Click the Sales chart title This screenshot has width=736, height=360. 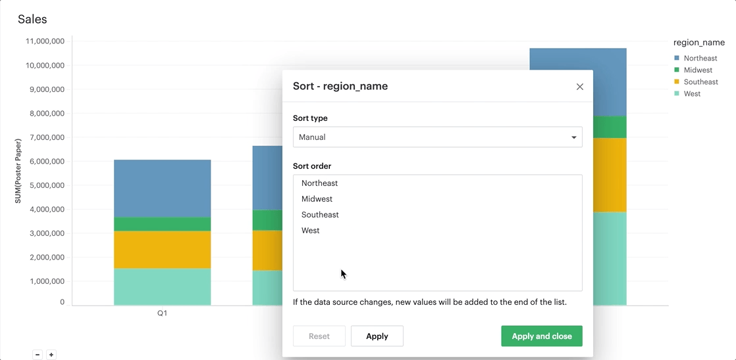pos(32,20)
